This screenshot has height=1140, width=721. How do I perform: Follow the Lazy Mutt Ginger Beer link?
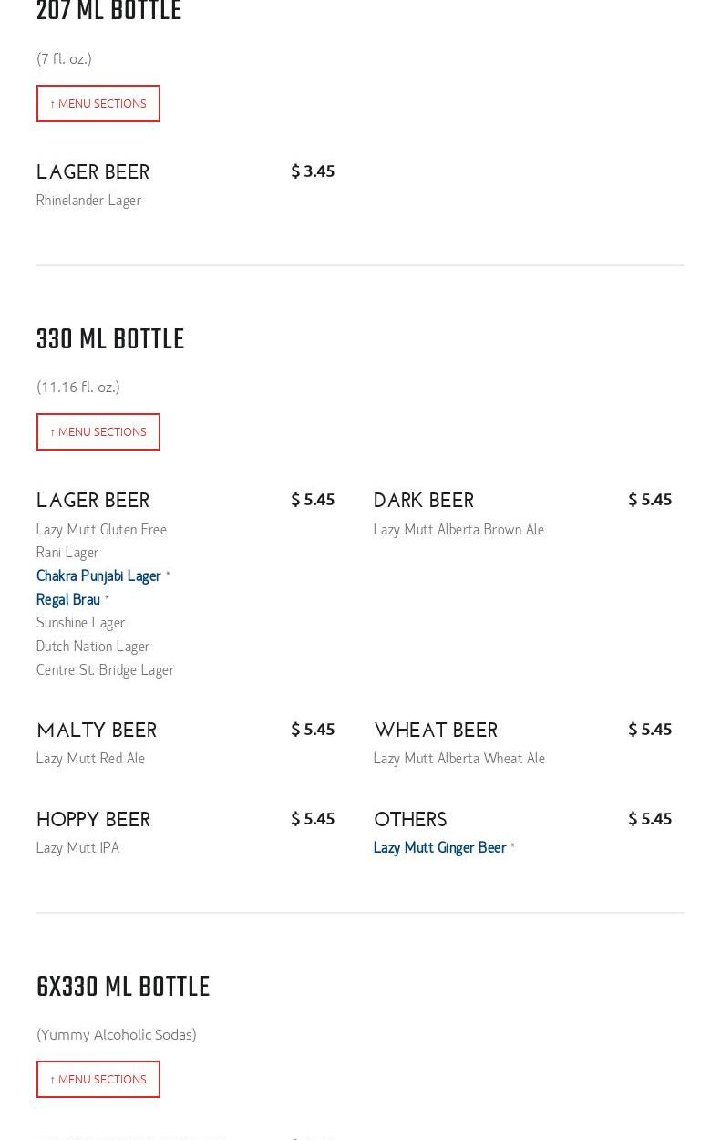(439, 848)
